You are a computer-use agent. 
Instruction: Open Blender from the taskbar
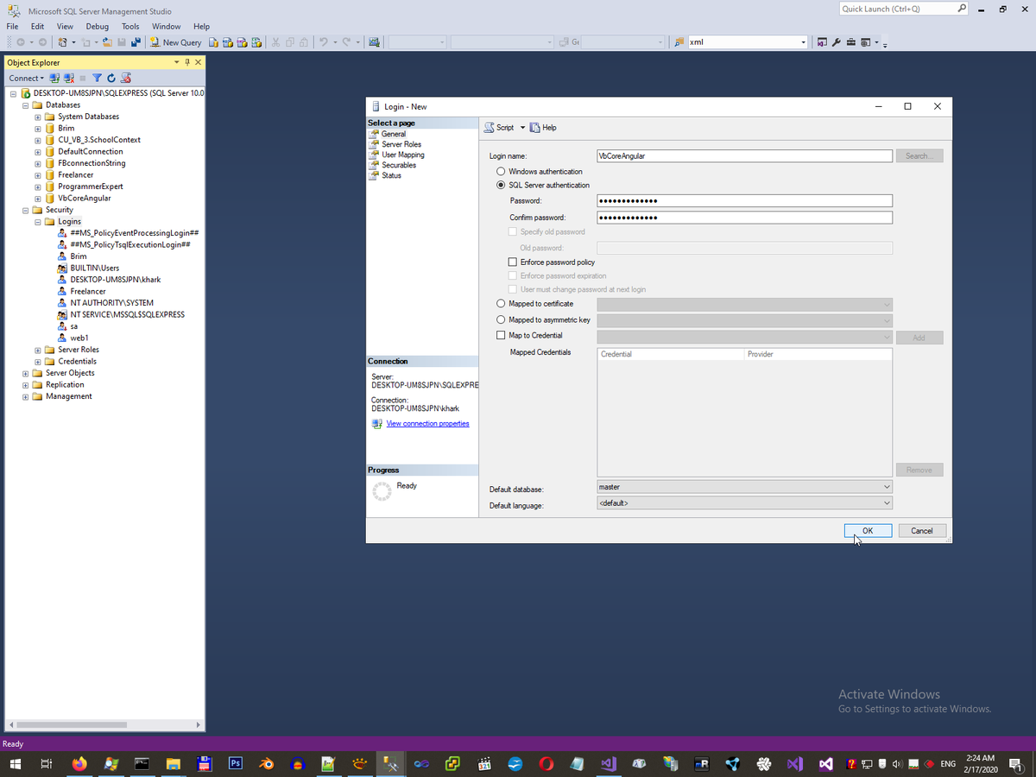point(266,764)
